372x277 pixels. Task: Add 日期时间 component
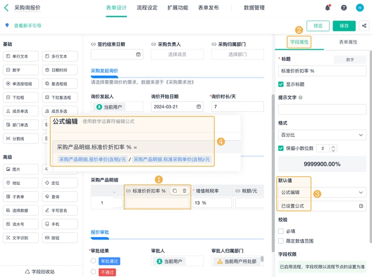pos(60,70)
